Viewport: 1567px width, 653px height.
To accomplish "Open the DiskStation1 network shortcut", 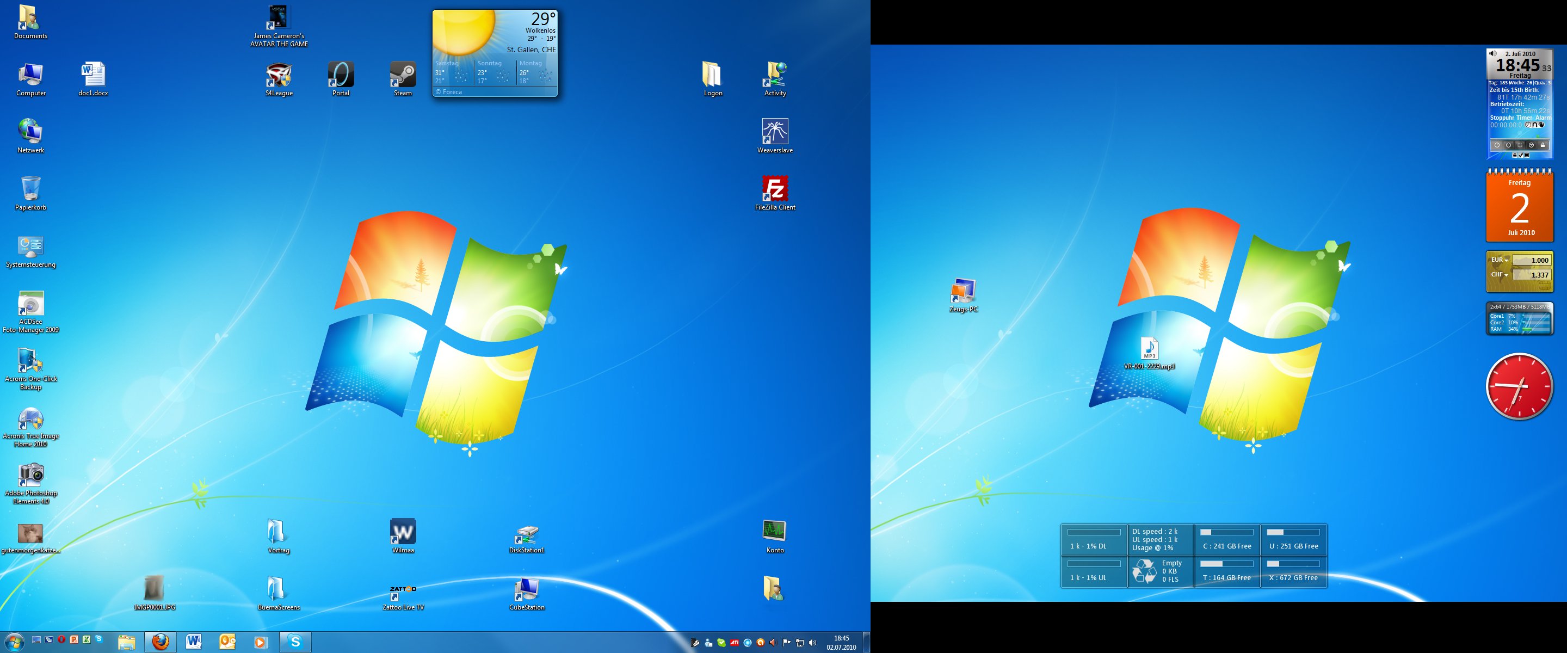I will tap(527, 539).
